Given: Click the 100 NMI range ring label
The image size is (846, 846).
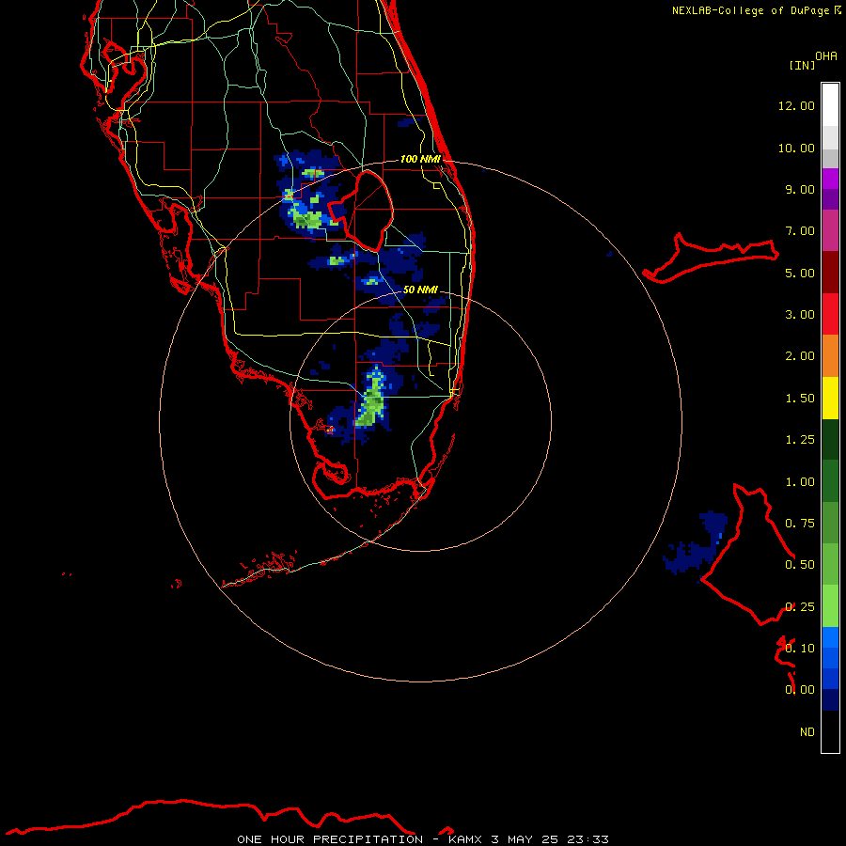Looking at the screenshot, I should (420, 159).
